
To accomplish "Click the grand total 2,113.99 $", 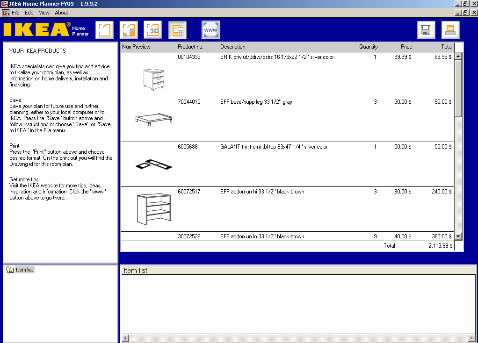I will pyautogui.click(x=440, y=246).
